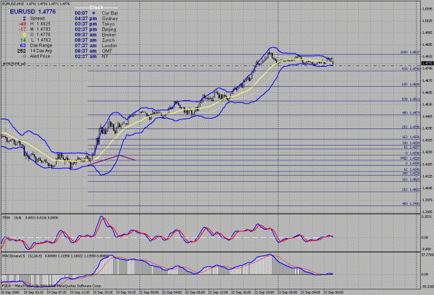
Task: Select the Day Range label
Action: [41, 45]
